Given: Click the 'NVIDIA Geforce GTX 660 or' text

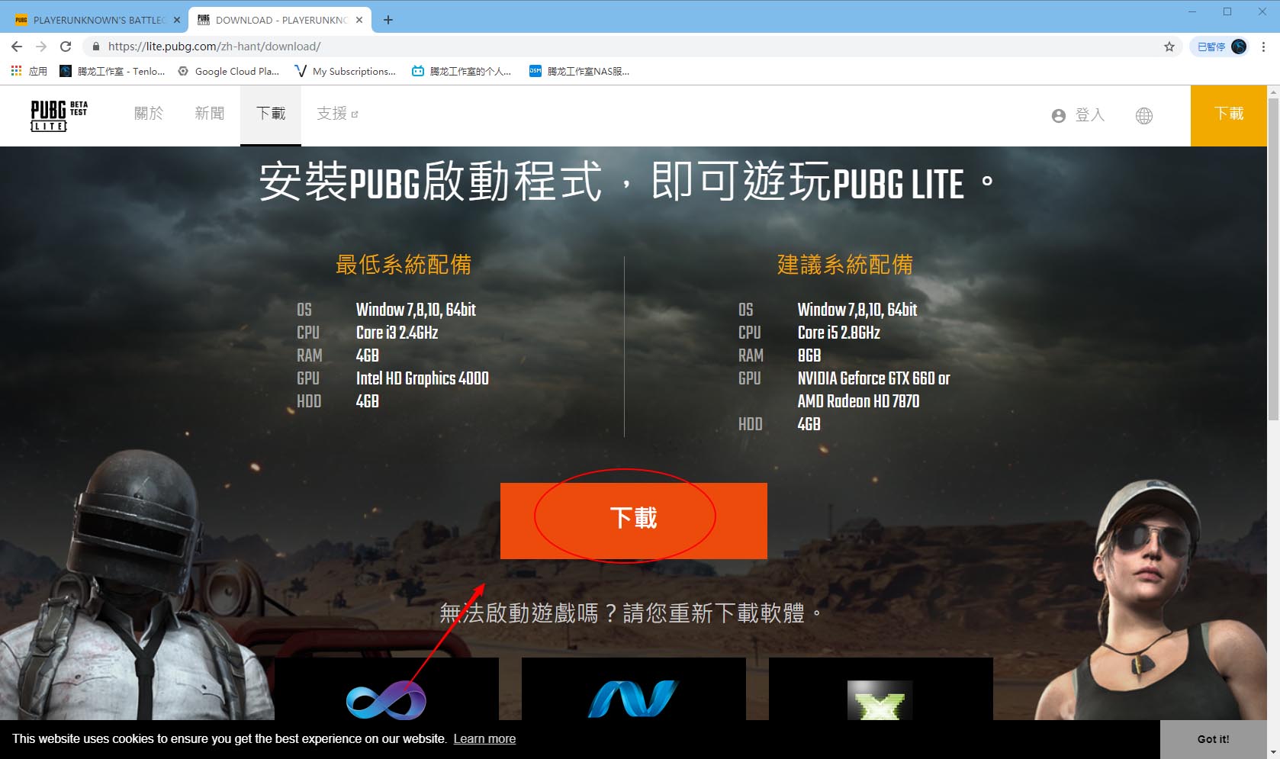Looking at the screenshot, I should [874, 378].
